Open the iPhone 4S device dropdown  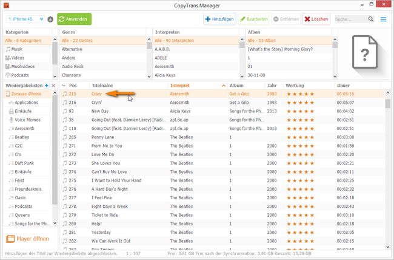[25, 19]
